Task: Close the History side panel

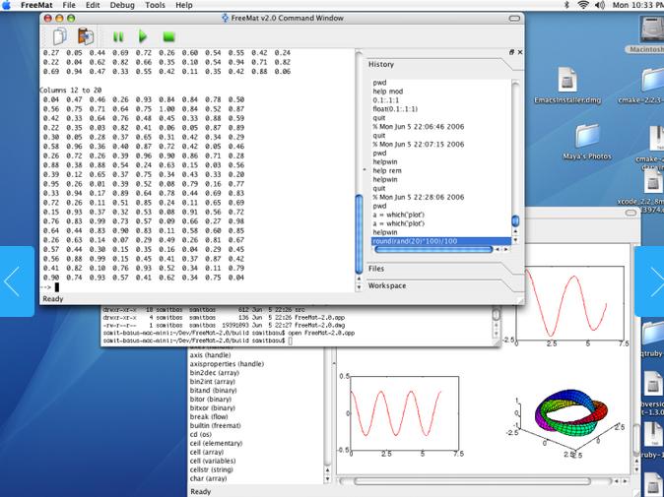Action: point(520,52)
